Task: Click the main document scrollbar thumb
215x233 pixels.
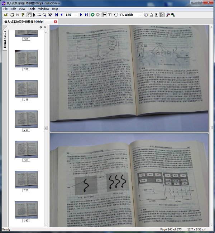Action: click(211, 128)
